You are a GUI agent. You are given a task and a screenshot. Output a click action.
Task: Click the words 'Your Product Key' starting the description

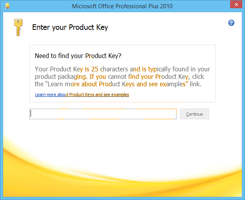pyautogui.click(x=59, y=69)
